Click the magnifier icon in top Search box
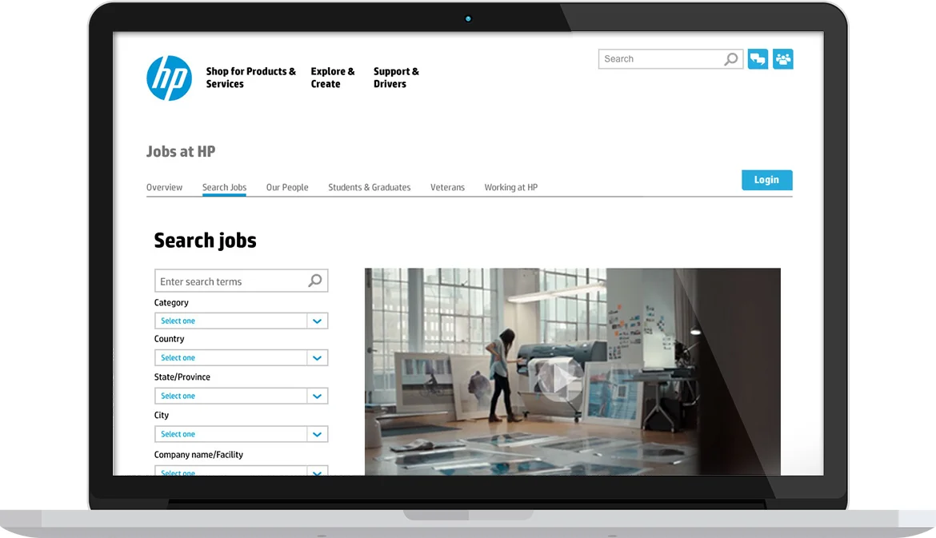 [x=730, y=59]
